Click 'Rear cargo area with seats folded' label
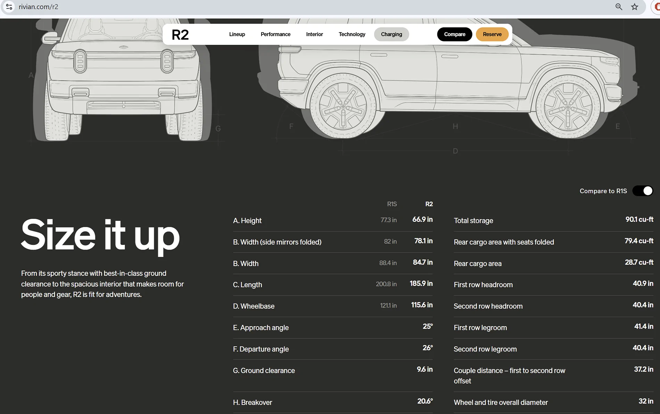The width and height of the screenshot is (660, 414). coord(504,242)
